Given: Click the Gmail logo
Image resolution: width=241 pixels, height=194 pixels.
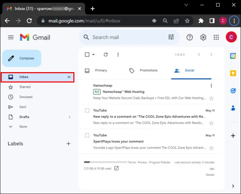Looking at the screenshot, I should pyautogui.click(x=35, y=37).
